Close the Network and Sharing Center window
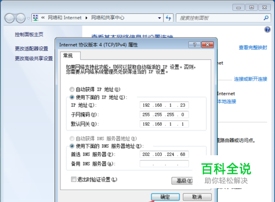The height and width of the screenshot is (202, 275). click(x=265, y=8)
